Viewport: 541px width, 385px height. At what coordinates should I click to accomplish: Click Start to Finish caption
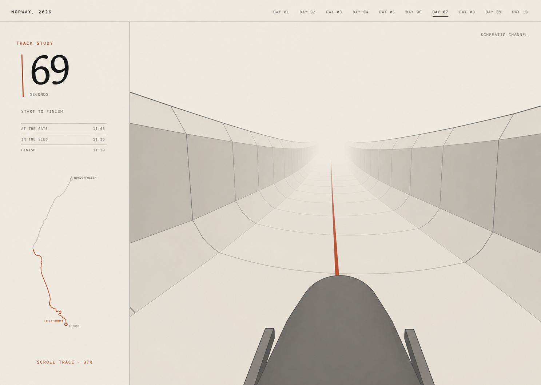point(42,111)
